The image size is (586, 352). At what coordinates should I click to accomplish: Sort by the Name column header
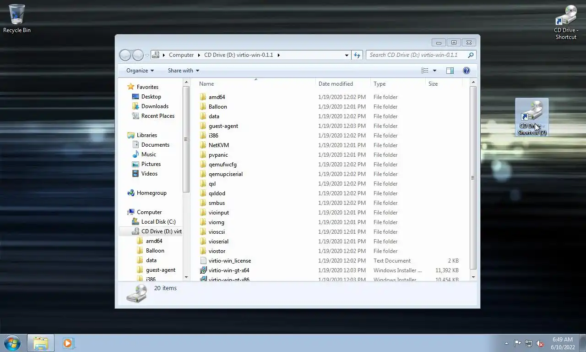256,84
